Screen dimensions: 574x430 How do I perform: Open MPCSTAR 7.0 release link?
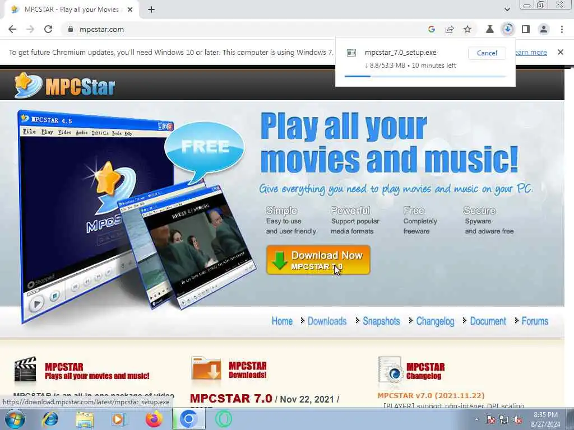point(231,399)
